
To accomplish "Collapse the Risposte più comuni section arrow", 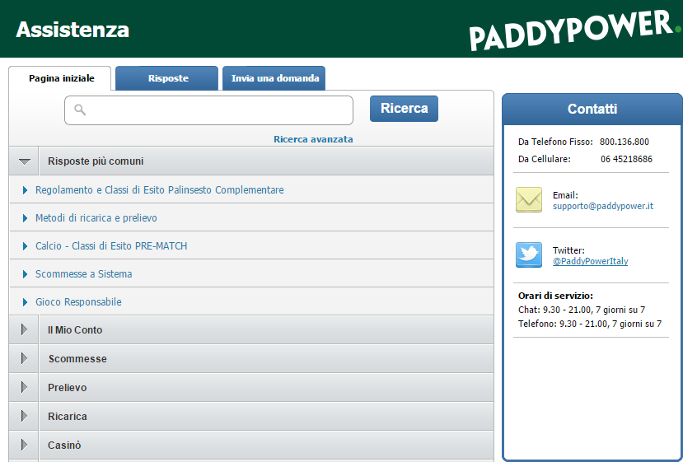I will tap(25, 161).
